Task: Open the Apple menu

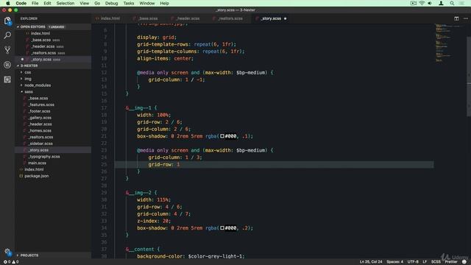Action: [x=8, y=3]
